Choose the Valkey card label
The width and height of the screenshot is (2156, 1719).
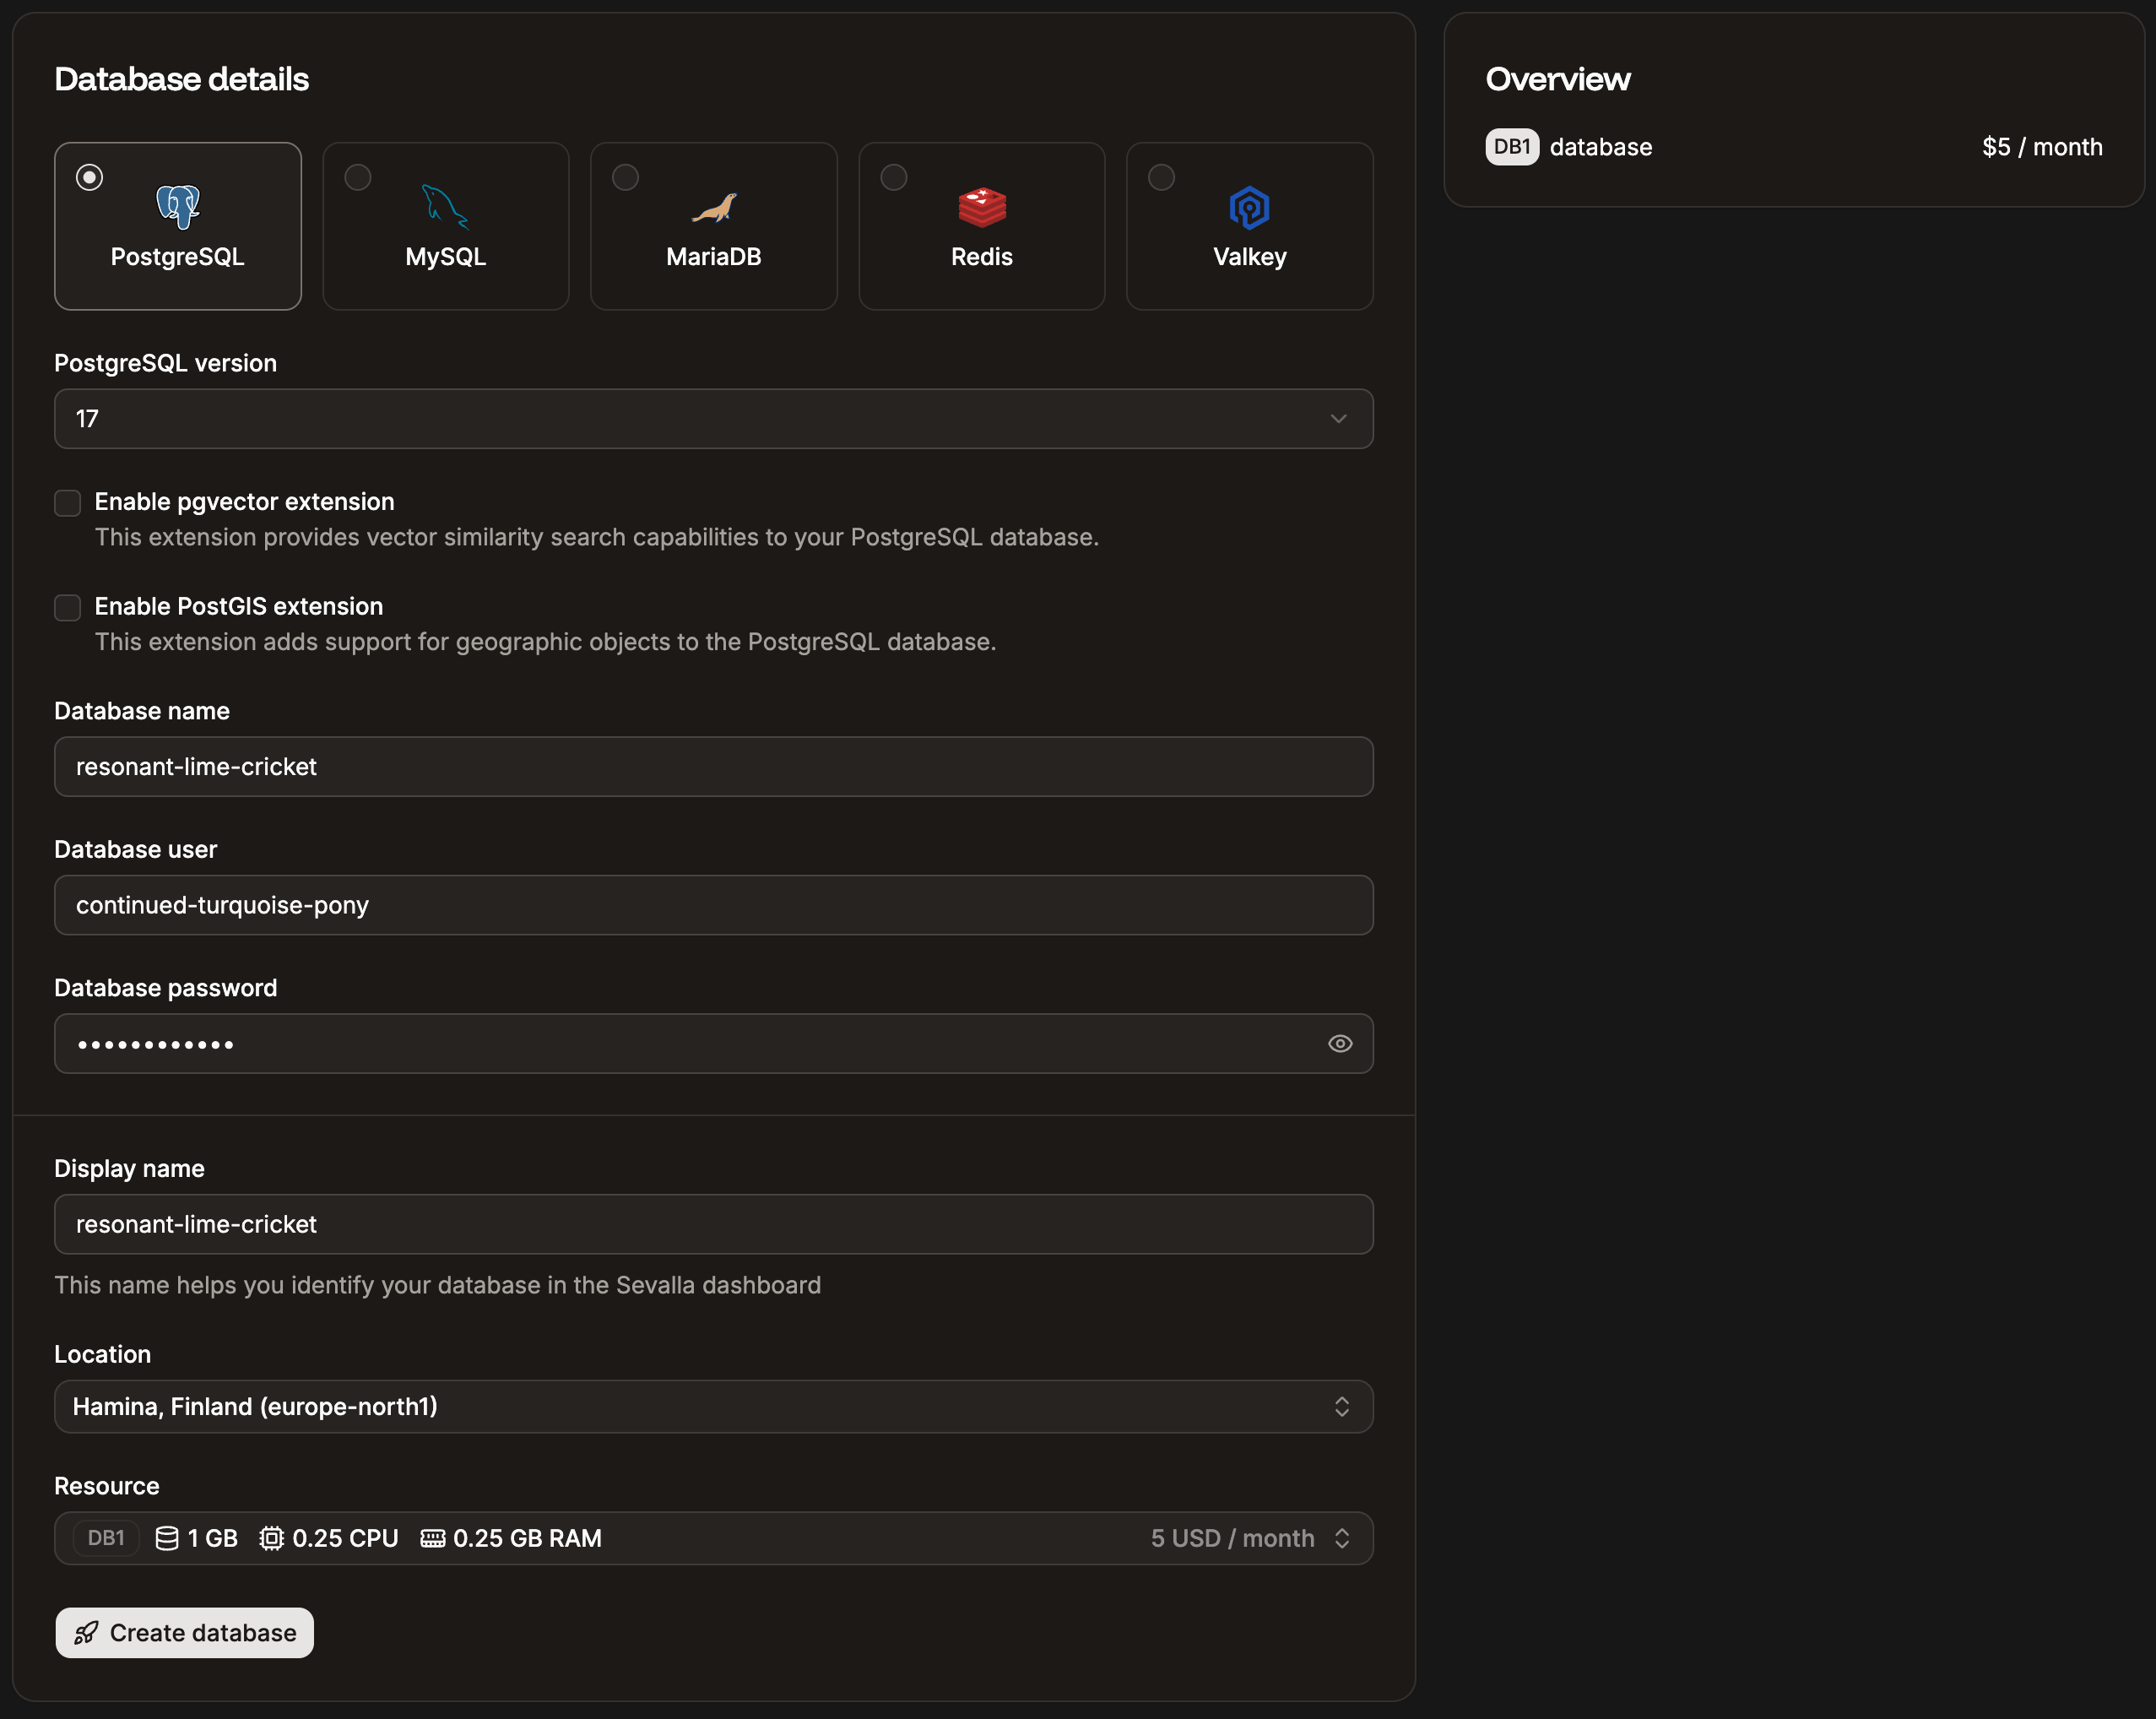click(1250, 257)
